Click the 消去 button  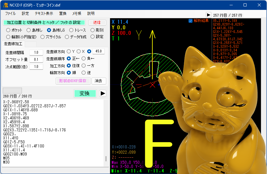99,81
